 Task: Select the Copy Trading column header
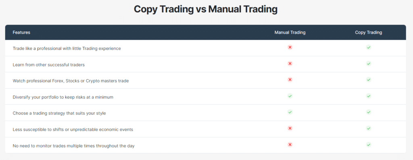coord(369,33)
